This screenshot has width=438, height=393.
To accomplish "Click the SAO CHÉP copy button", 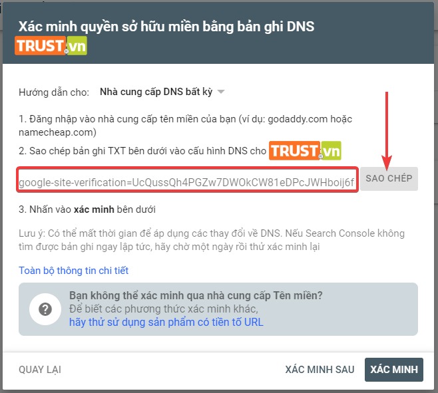I will click(x=389, y=179).
